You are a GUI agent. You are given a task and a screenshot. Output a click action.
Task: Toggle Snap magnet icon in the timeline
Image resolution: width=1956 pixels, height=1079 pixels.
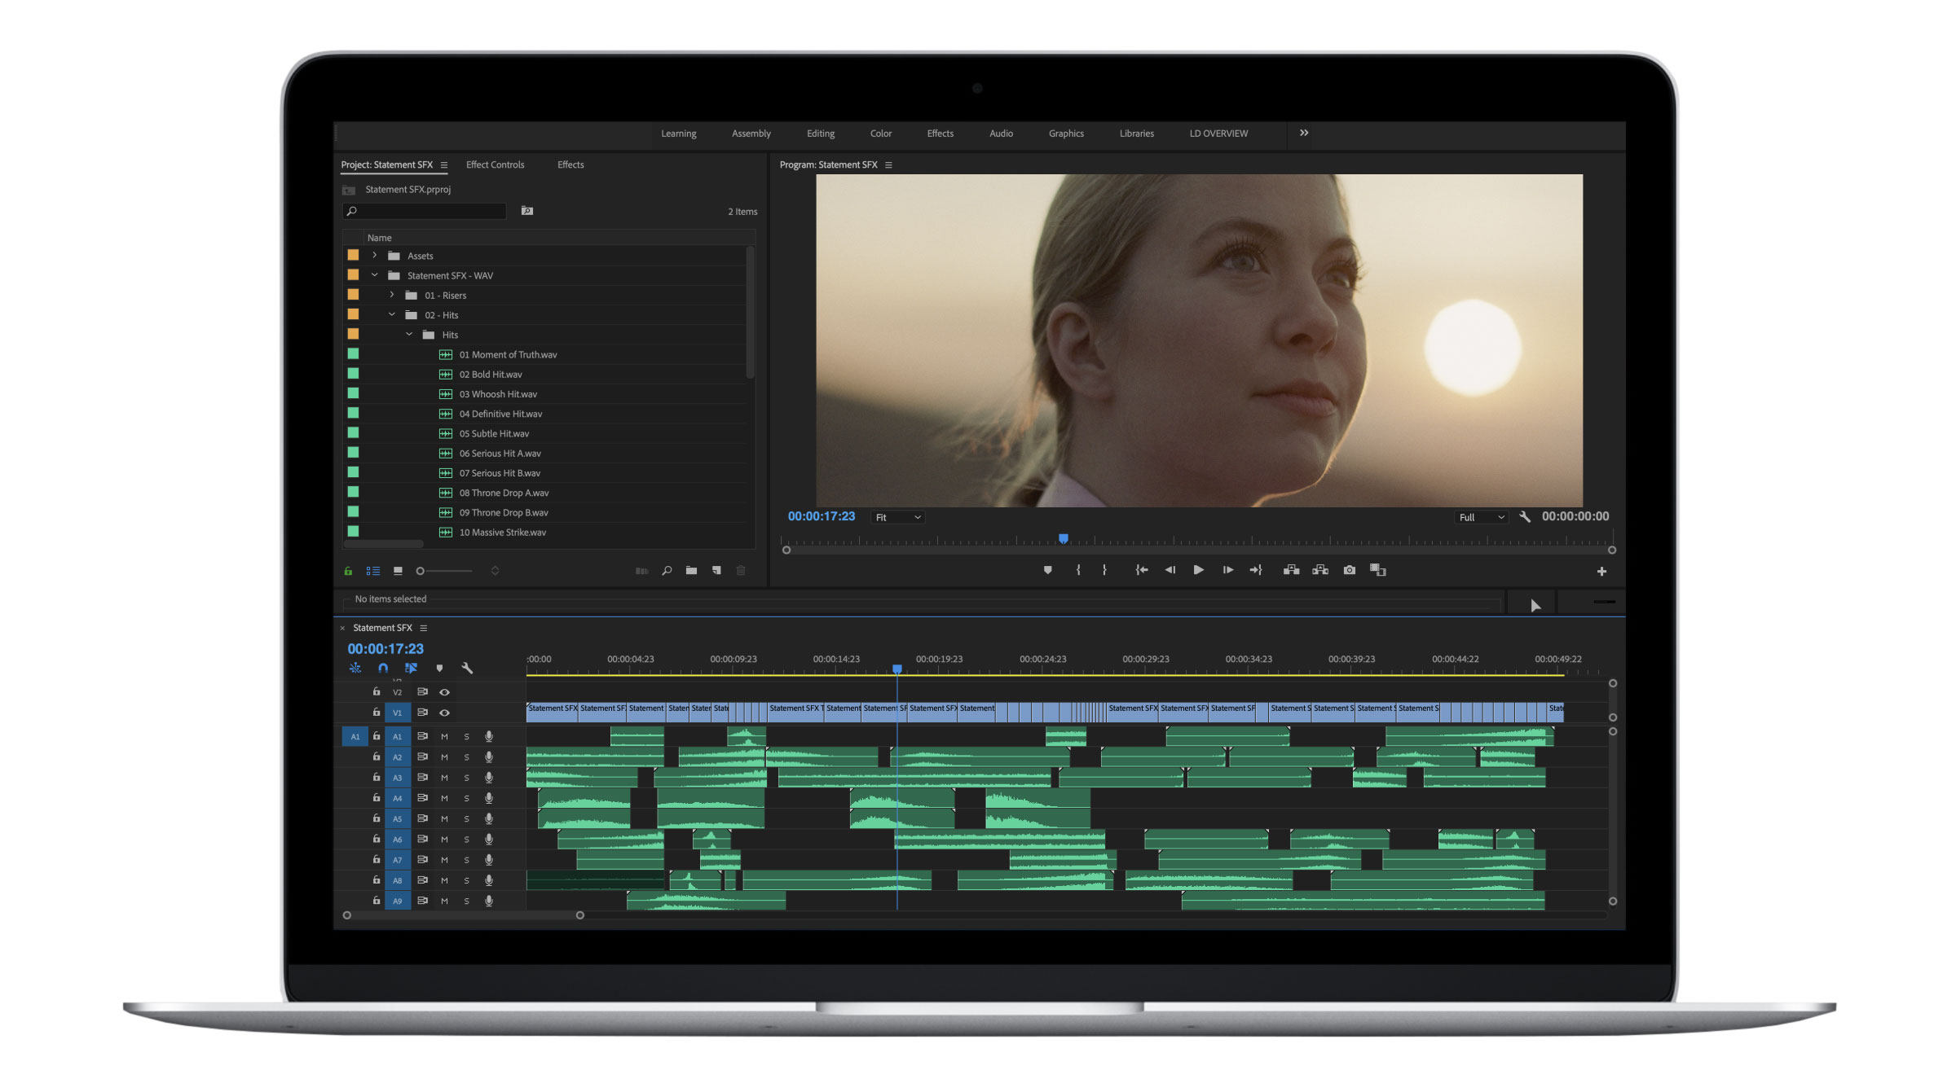(383, 668)
